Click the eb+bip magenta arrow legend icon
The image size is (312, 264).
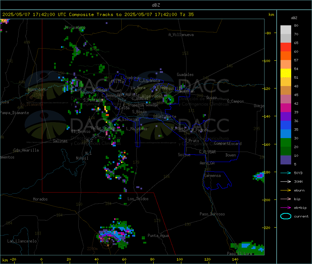(x=286, y=208)
